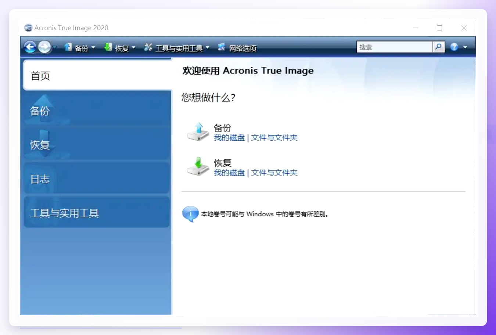
Task: Click the magnifier search button
Action: coord(439,47)
